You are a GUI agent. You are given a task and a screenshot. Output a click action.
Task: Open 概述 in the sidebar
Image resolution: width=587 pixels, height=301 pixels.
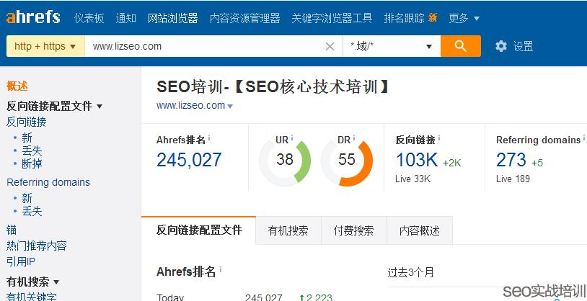pyautogui.click(x=17, y=86)
